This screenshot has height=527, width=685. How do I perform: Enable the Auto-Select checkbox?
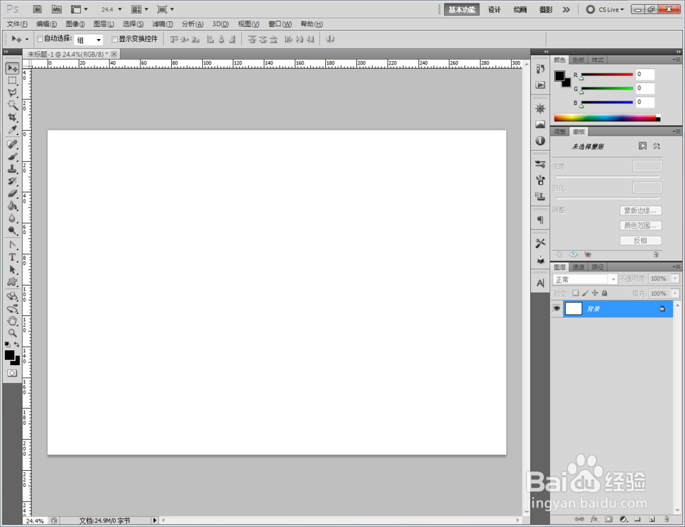[x=40, y=39]
